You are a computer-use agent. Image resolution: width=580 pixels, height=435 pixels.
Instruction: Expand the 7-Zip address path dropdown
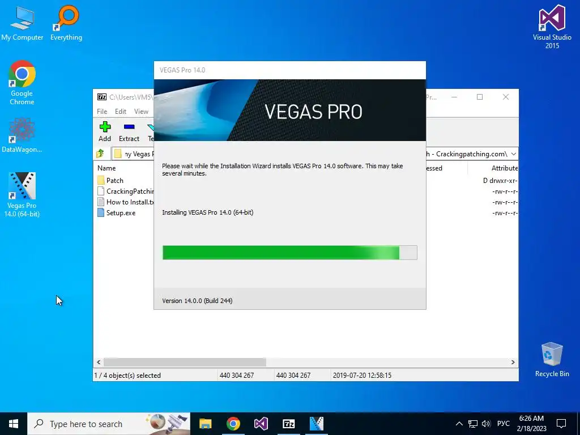pos(513,154)
